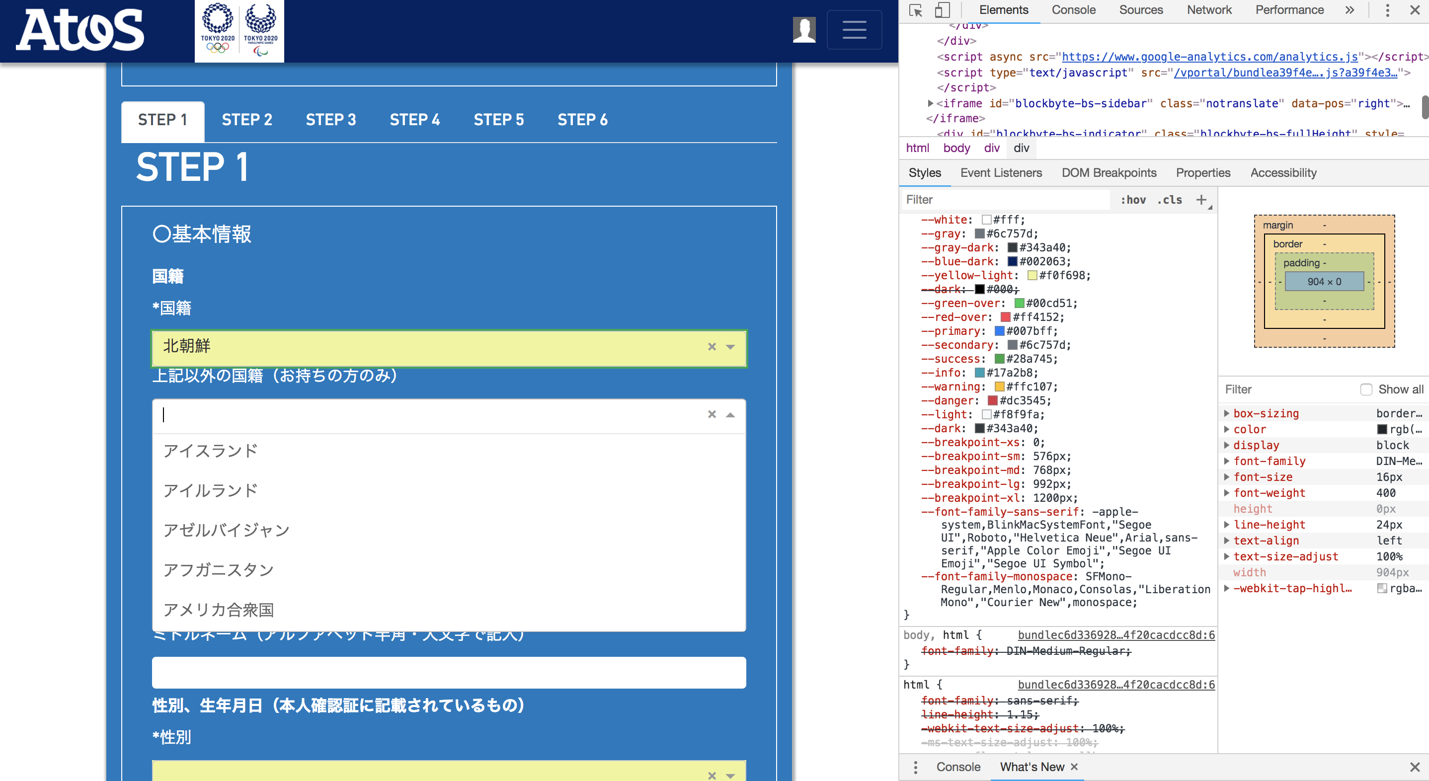Toggle device emulation mode in DevTools
The width and height of the screenshot is (1429, 781).
[942, 10]
